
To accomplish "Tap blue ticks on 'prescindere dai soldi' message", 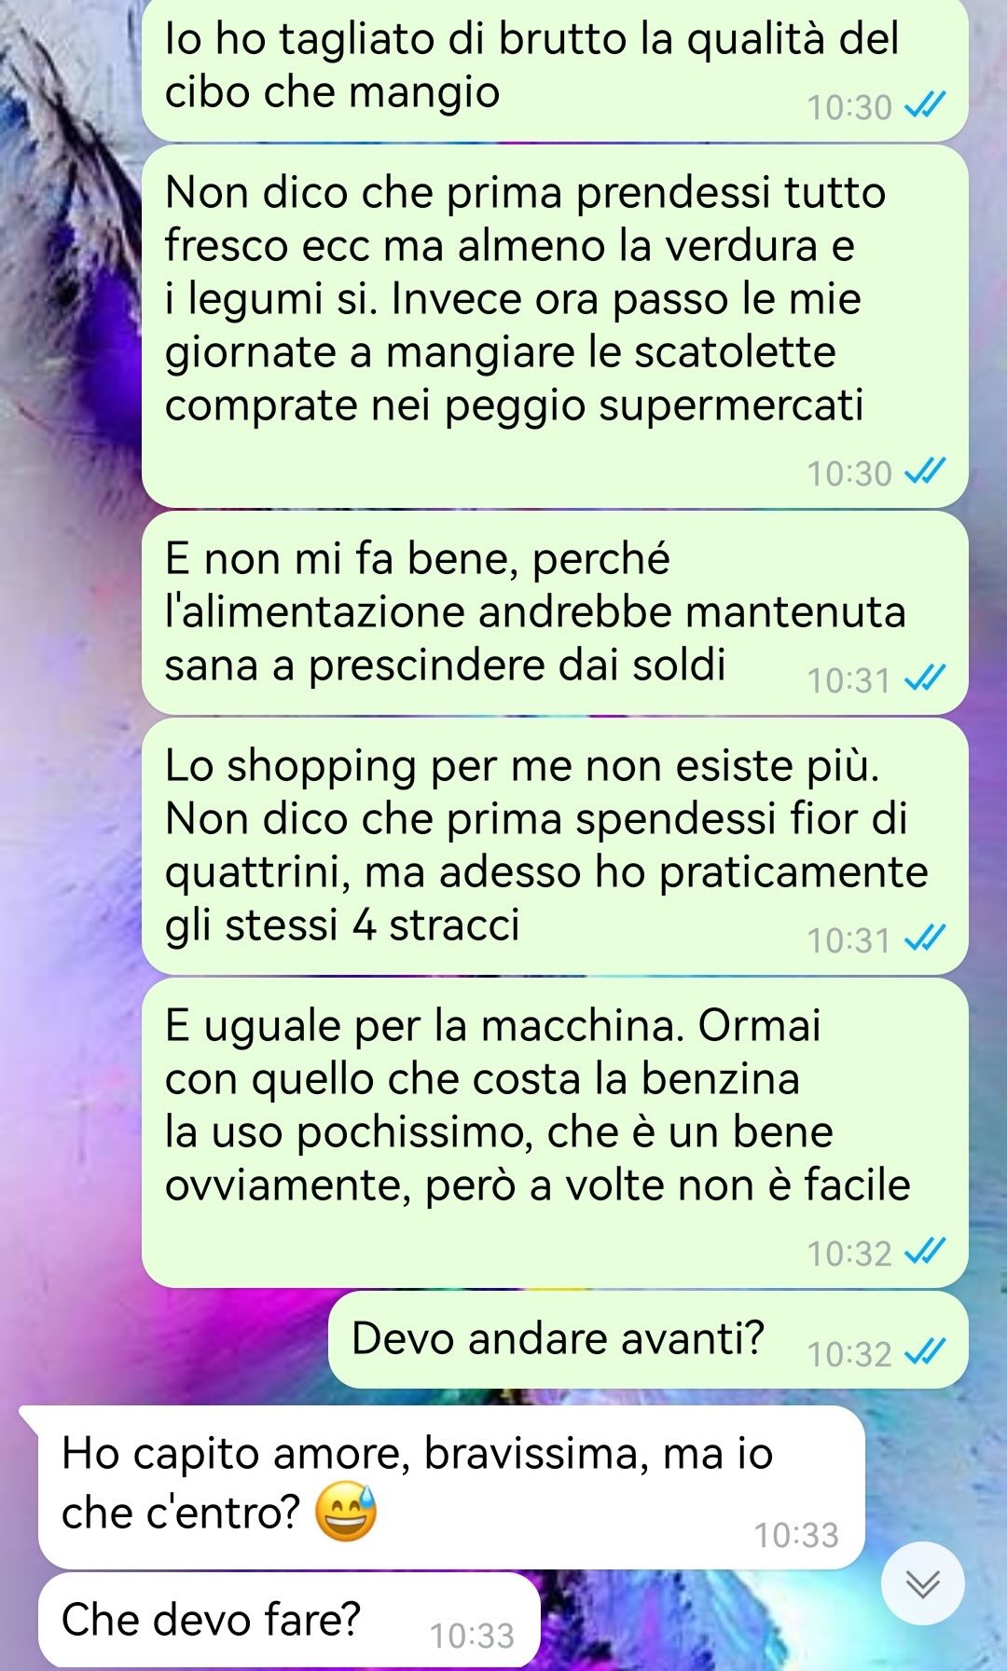I will [x=926, y=678].
